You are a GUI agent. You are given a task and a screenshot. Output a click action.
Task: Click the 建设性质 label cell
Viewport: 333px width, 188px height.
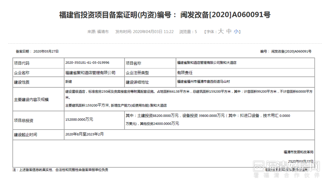pos(39,82)
